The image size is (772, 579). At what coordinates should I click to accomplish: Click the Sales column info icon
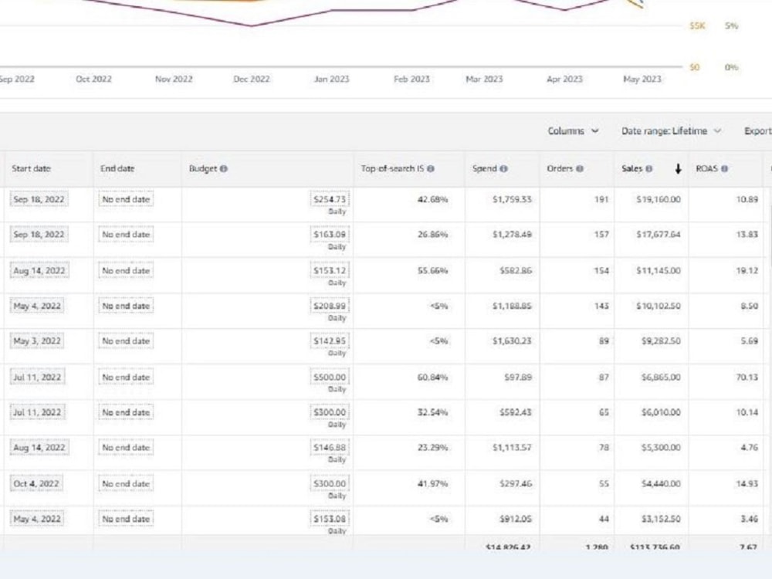pyautogui.click(x=649, y=169)
